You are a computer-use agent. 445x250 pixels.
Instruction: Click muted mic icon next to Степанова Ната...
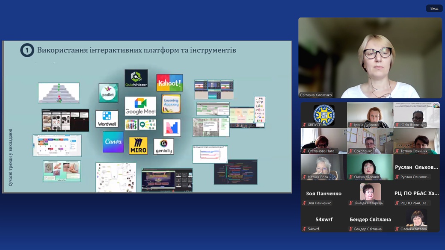(305, 151)
